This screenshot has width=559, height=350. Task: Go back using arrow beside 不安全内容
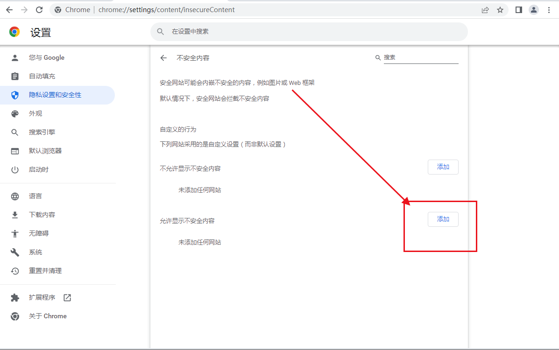click(x=163, y=58)
